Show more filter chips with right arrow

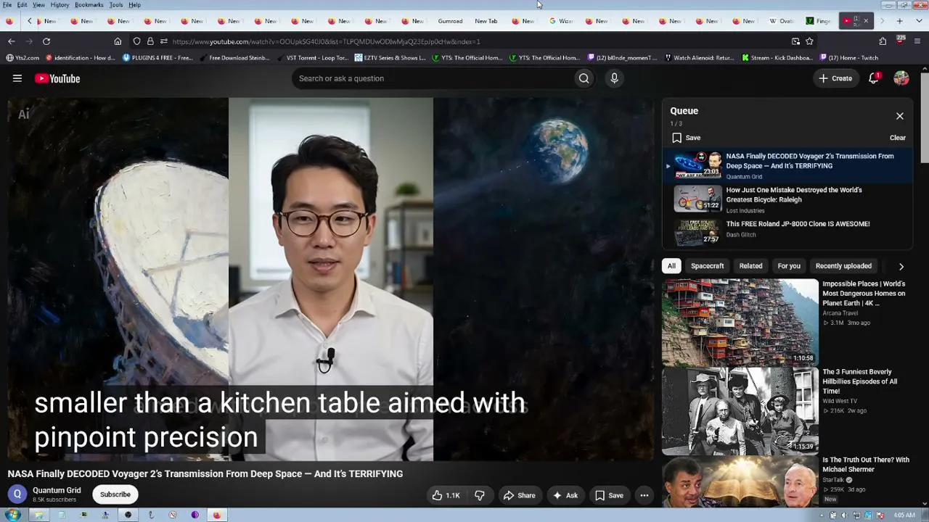click(901, 267)
